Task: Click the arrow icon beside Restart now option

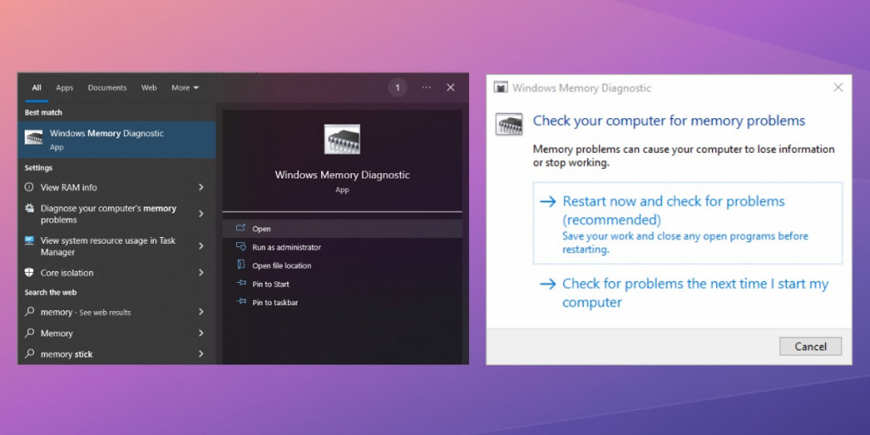Action: click(548, 201)
